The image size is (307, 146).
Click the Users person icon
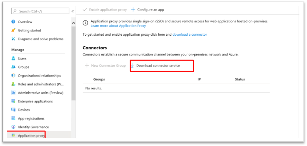click(13, 59)
